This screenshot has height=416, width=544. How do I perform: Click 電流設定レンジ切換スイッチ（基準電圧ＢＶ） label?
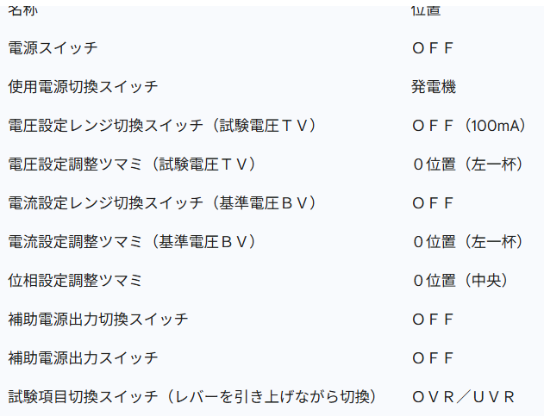162,202
